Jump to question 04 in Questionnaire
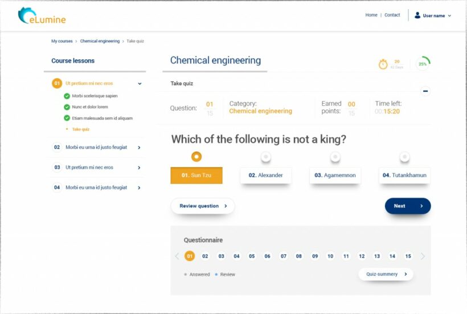The image size is (467, 314). point(236,256)
